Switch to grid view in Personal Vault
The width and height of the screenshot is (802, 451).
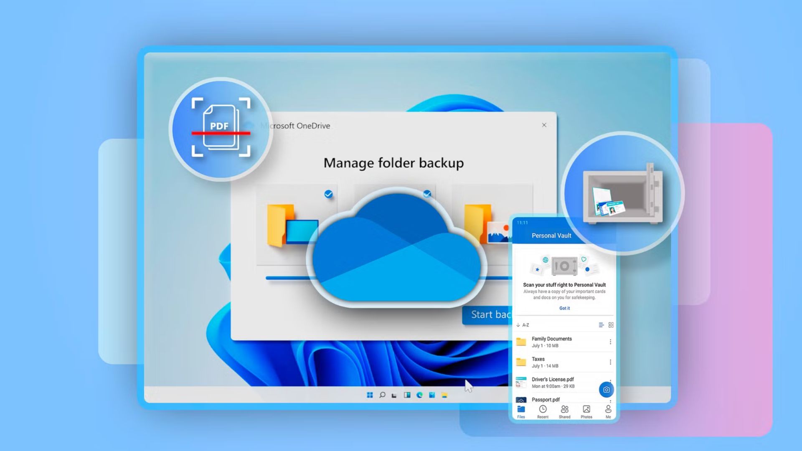click(x=611, y=325)
